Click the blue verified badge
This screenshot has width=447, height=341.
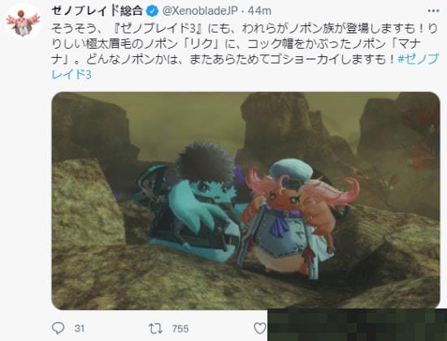[152, 11]
